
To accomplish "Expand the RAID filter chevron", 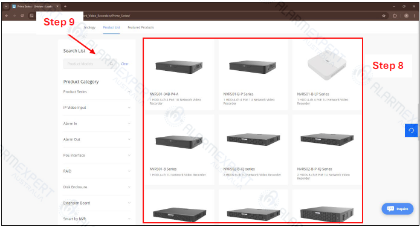I will 129,171.
